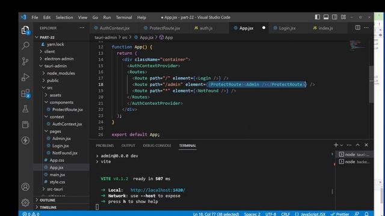Toggle primary side bar layout icon

point(318,17)
